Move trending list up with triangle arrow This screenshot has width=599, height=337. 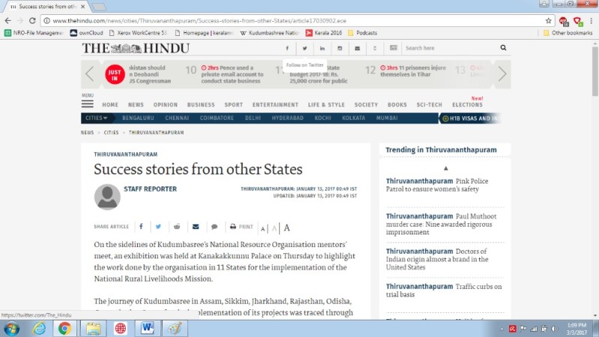[446, 168]
